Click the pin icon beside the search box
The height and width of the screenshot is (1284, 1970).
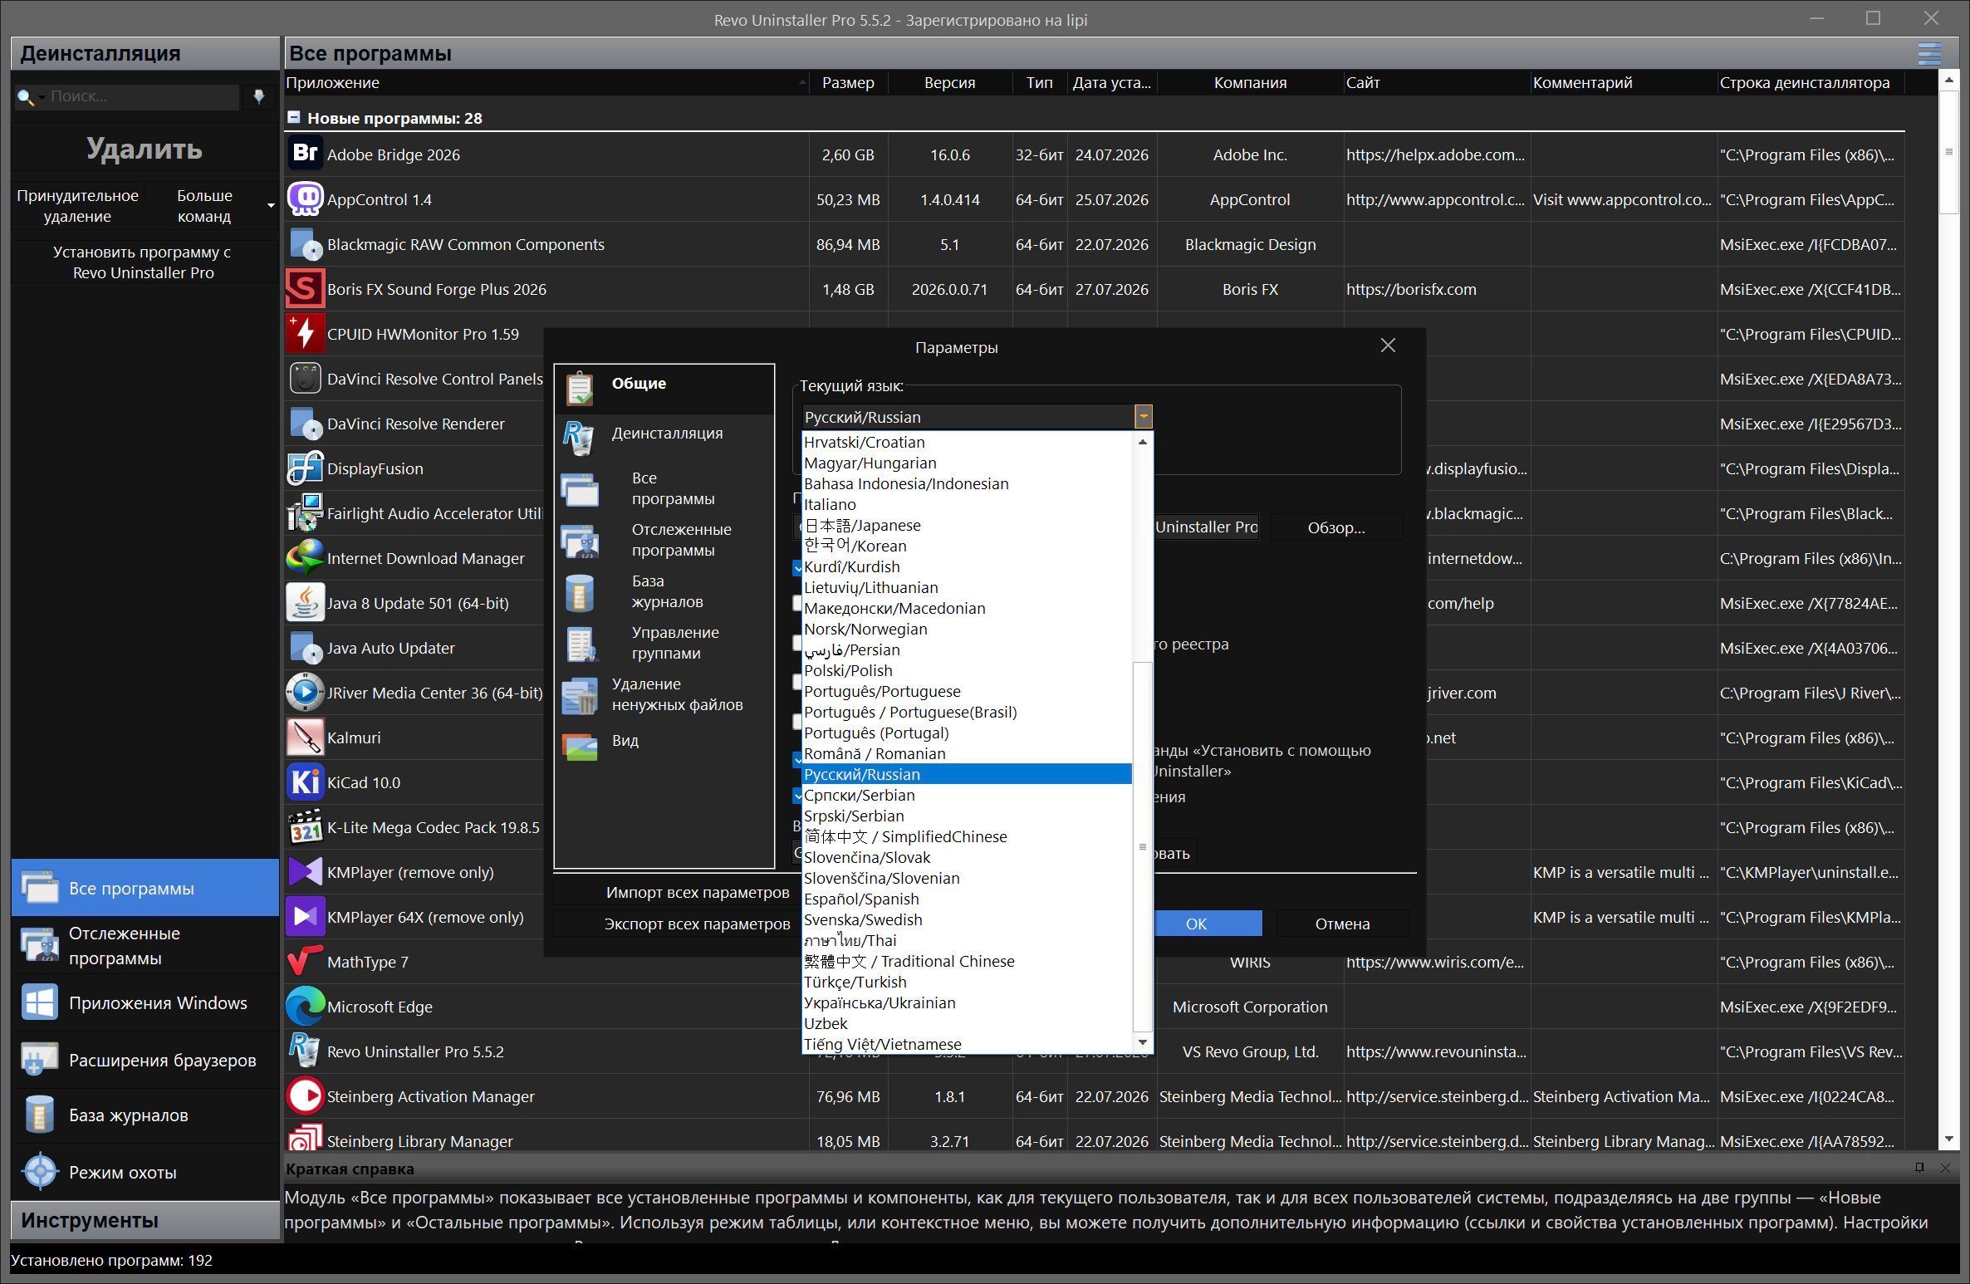tap(259, 96)
